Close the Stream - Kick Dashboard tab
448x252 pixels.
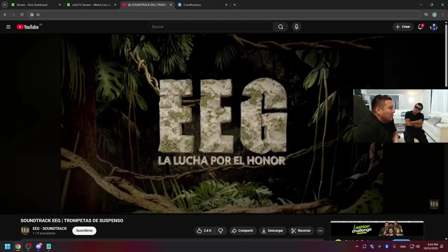click(59, 5)
